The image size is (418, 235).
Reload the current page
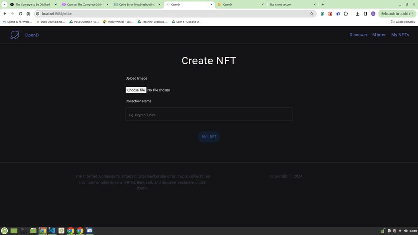[20, 13]
